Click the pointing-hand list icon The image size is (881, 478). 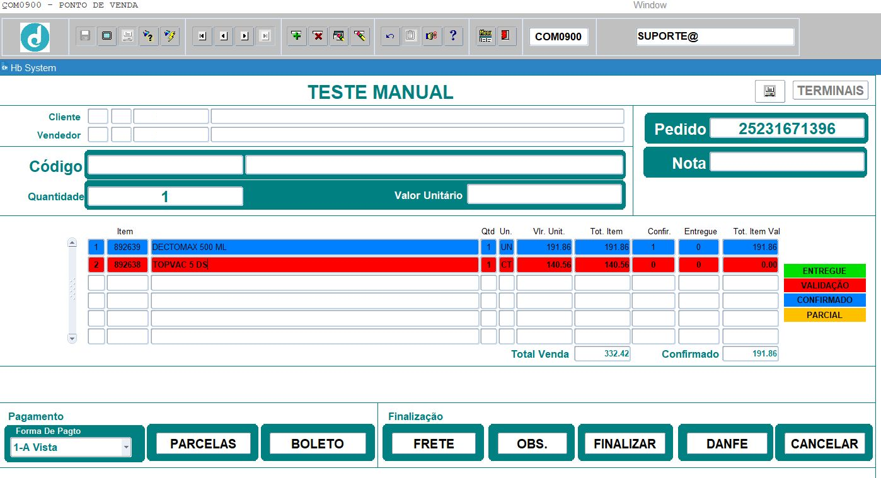[432, 36]
